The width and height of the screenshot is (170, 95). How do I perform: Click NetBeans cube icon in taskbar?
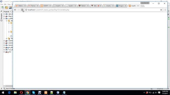58,93
